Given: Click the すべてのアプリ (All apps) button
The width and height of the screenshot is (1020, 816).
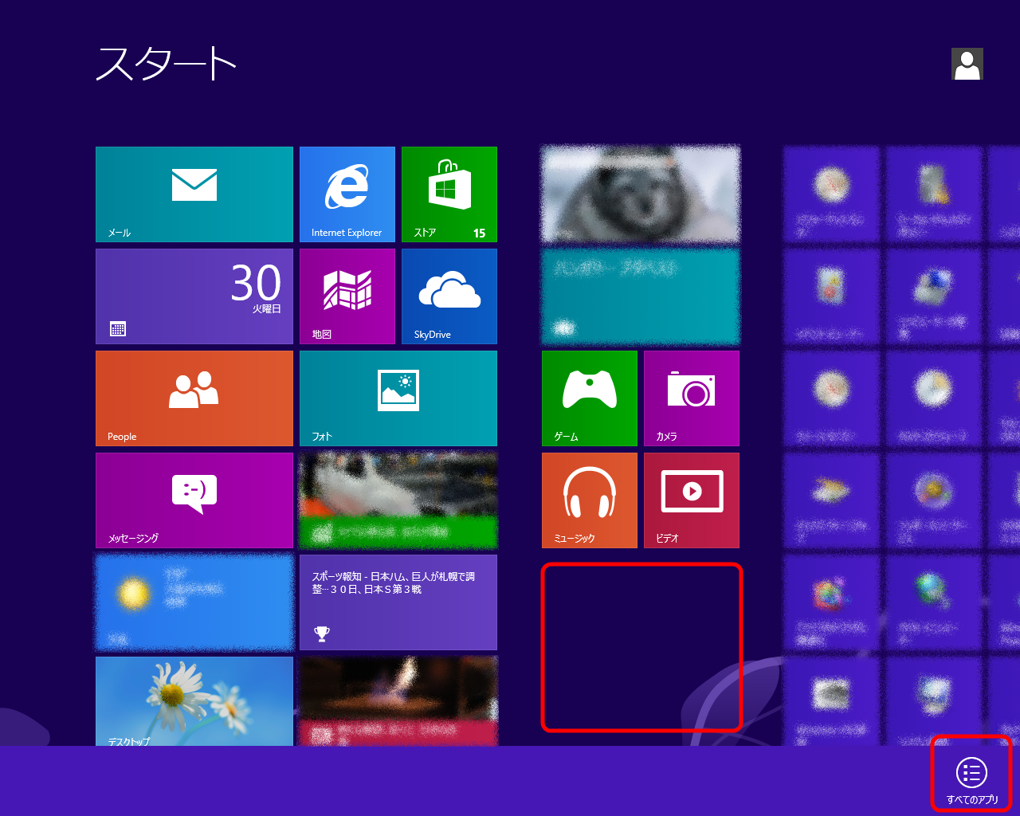Looking at the screenshot, I should 971,779.
